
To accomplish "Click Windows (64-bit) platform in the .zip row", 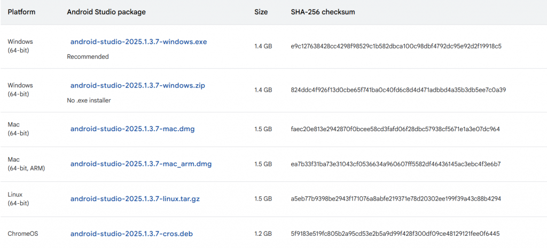I will 20,90.
